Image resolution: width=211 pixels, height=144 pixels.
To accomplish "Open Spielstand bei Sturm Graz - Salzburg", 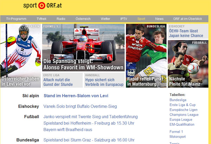I will pos(89,140).
